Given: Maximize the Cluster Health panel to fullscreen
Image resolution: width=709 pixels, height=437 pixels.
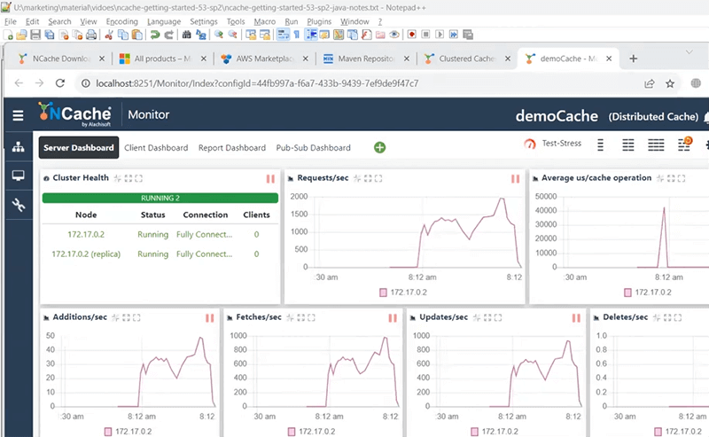Looking at the screenshot, I should (138, 178).
